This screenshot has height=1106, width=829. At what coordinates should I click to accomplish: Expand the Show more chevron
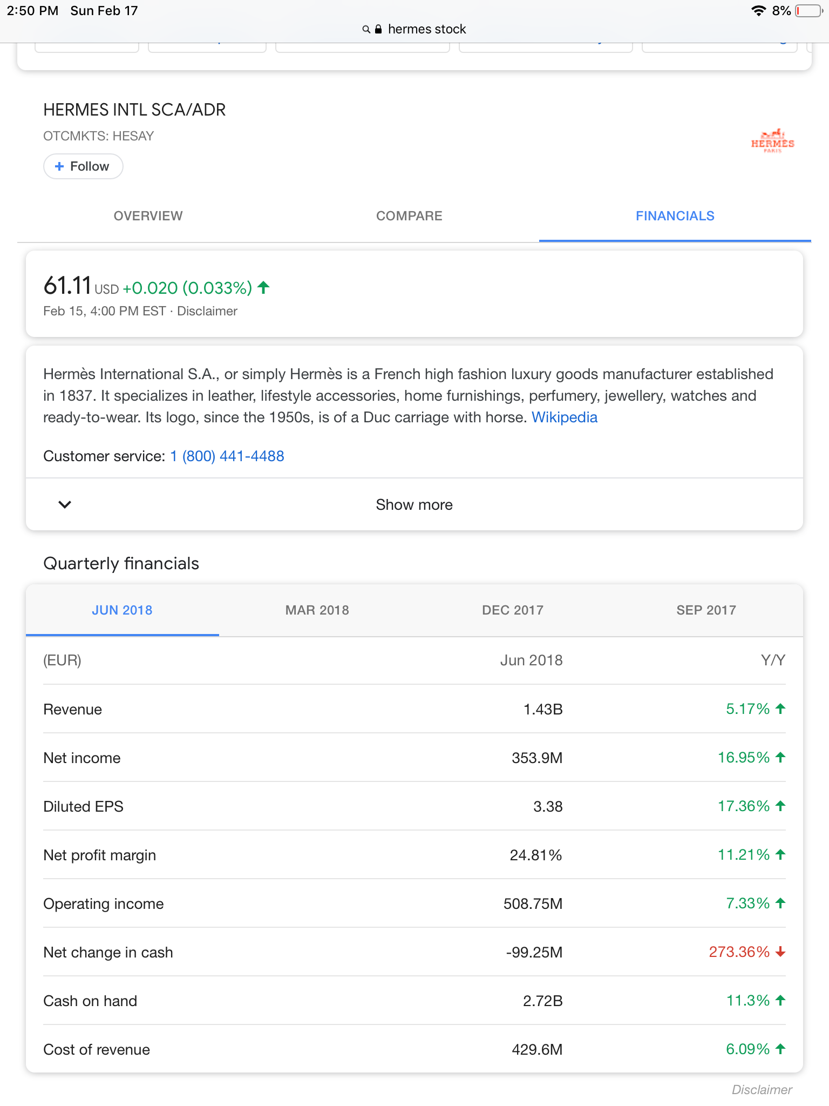[x=65, y=504]
